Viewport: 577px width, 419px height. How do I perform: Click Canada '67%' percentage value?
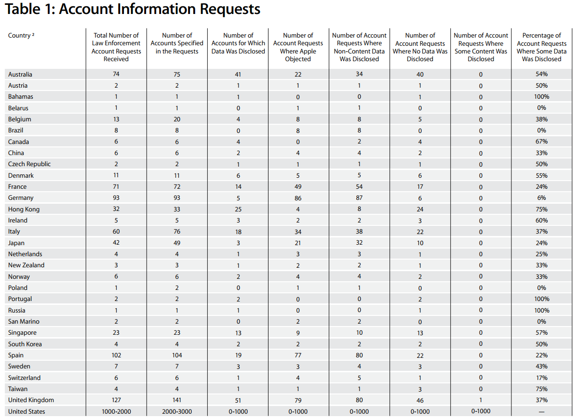click(x=541, y=142)
